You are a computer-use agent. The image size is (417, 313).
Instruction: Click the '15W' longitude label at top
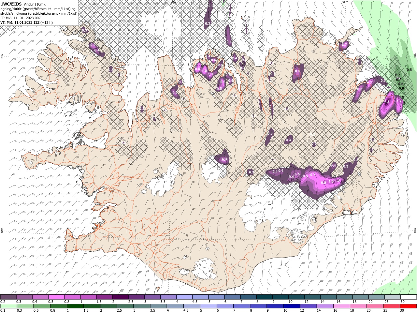pos(345,1)
